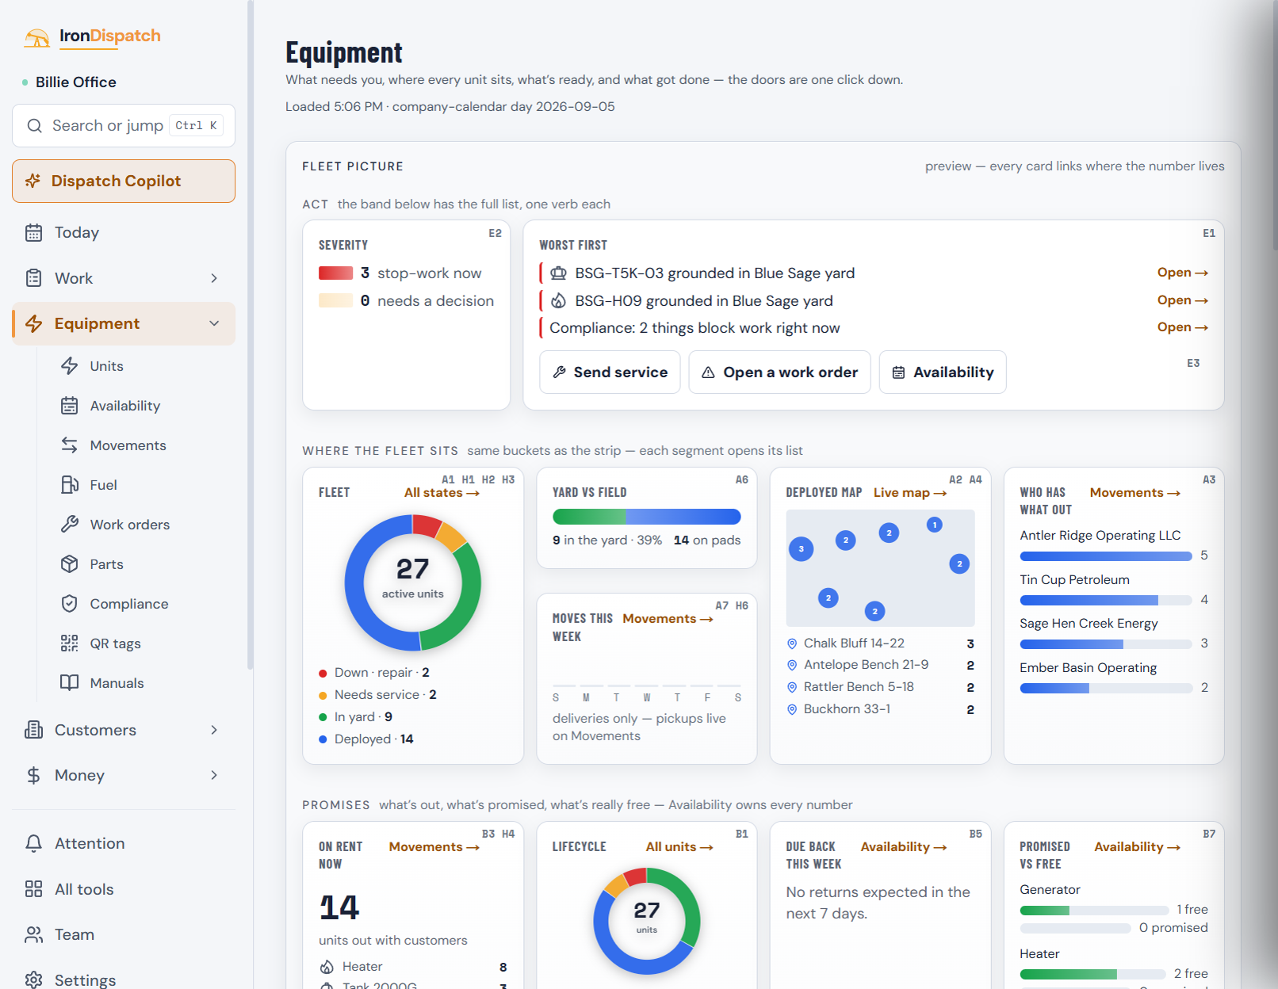Click the All tools grid icon

33,888
